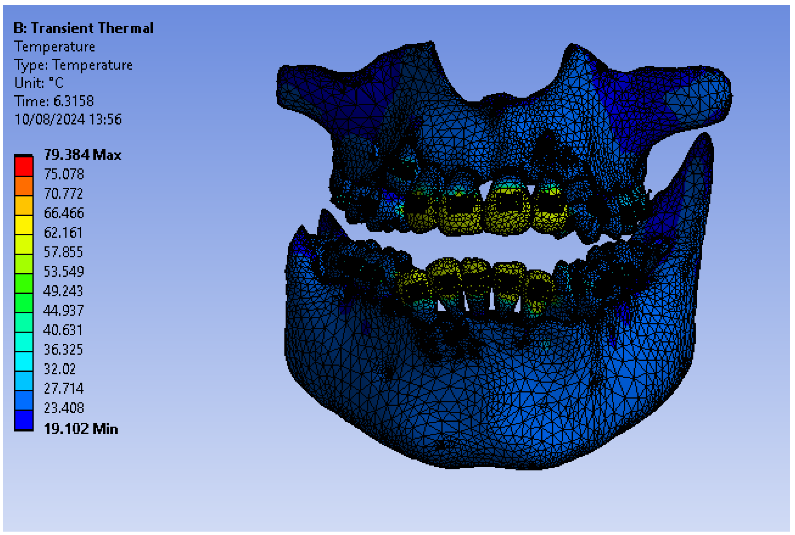Click the dark blue bottom legend band
The image size is (795, 535).
[x=24, y=420]
